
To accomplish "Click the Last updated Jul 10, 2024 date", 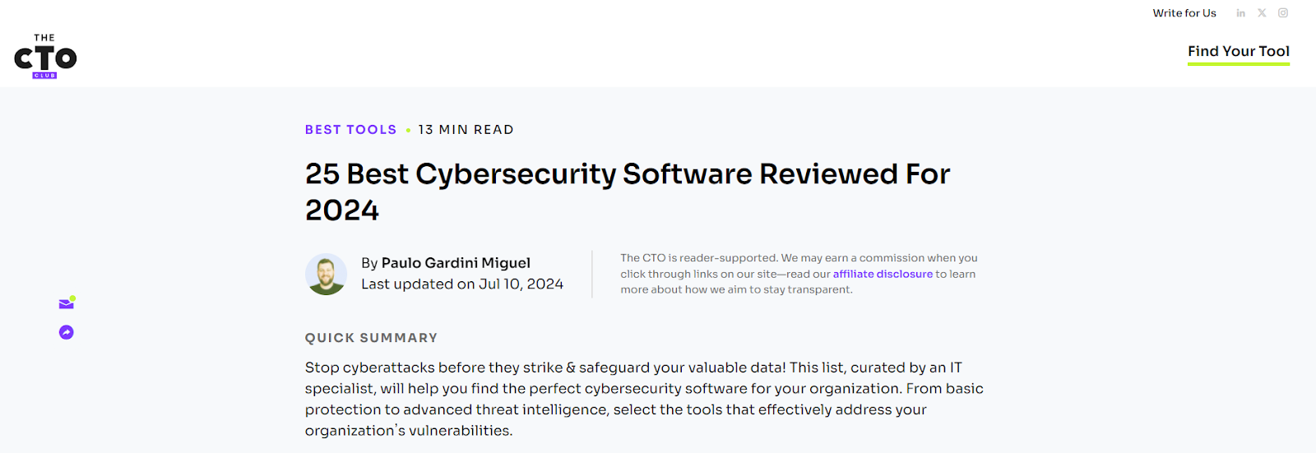I will [x=462, y=284].
